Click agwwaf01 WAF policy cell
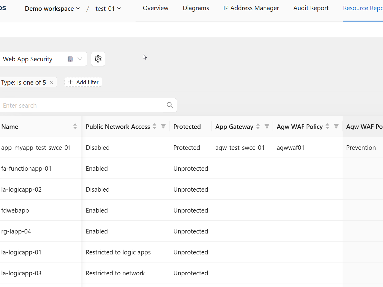The image size is (383, 287). 291,147
